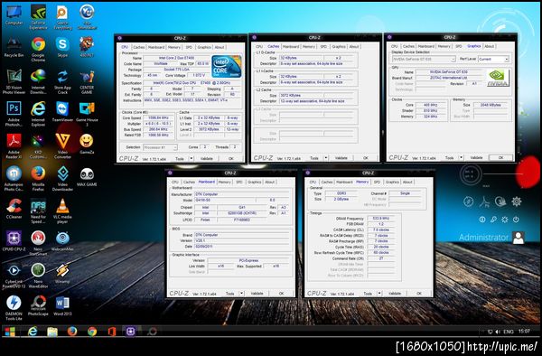Click the Intel Core 2 logo image
Screen dimensions: 542x356
click(x=227, y=66)
